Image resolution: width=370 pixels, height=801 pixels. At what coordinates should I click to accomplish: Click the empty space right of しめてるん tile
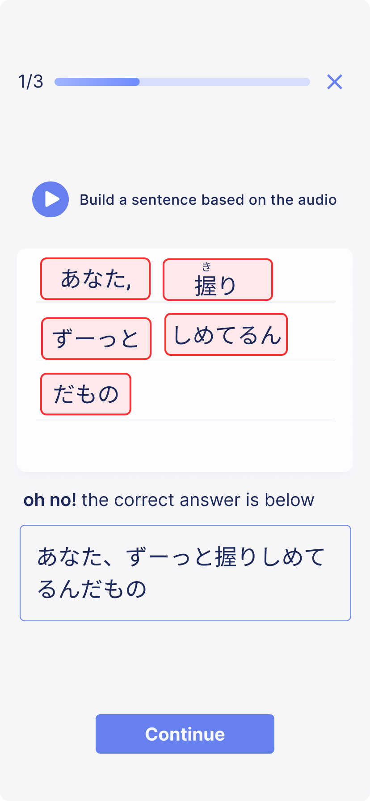[311, 335]
